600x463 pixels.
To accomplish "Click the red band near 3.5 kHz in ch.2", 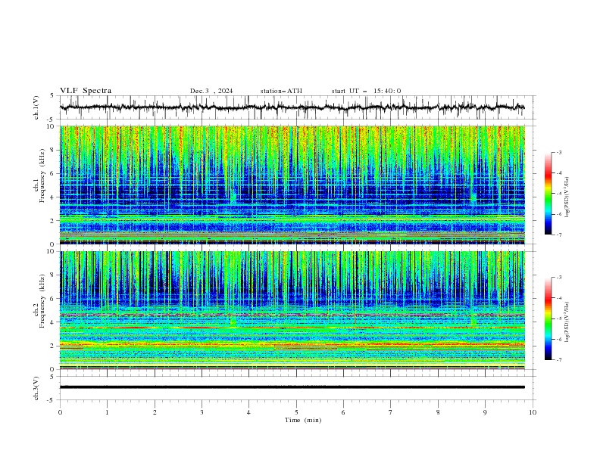I will 292,328.
